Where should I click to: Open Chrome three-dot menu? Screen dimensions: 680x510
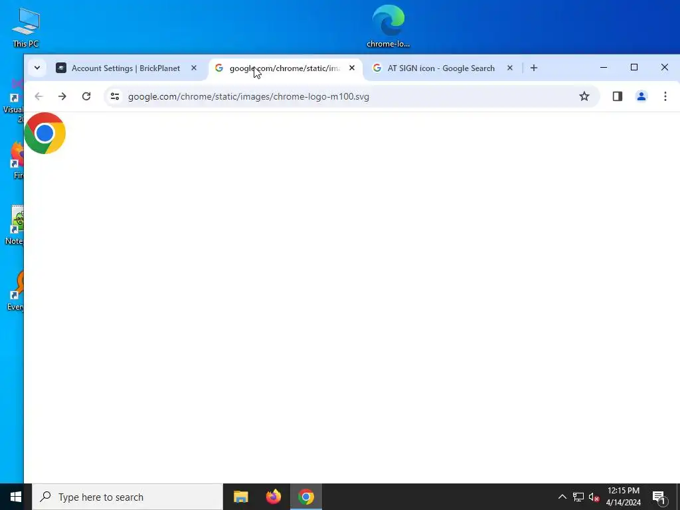(665, 96)
